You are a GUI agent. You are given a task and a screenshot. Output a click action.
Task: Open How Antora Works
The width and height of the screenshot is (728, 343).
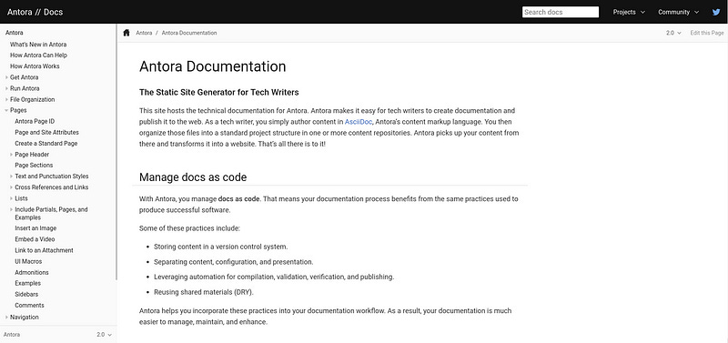(35, 66)
